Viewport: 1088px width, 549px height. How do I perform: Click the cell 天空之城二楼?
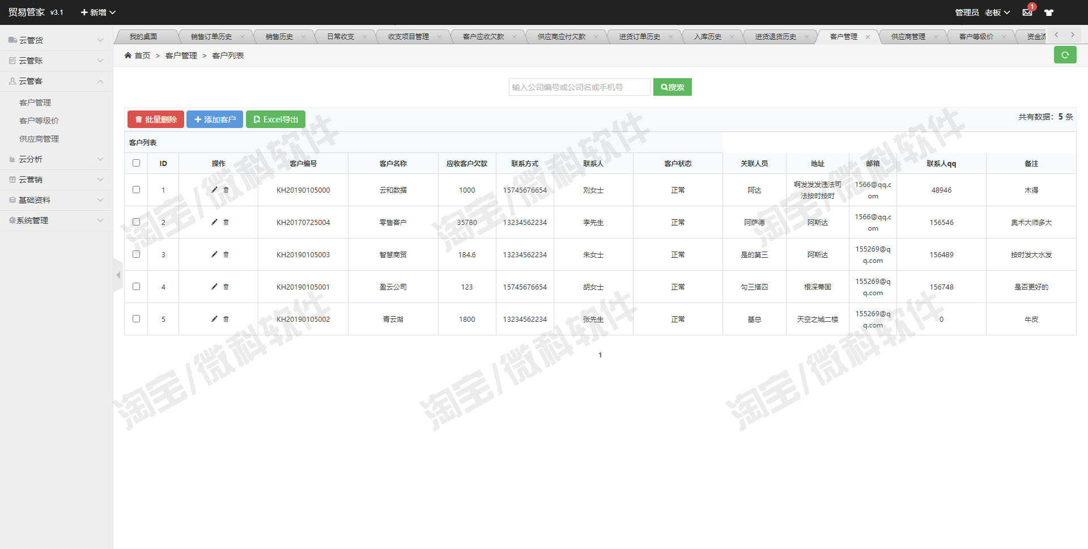[818, 320]
